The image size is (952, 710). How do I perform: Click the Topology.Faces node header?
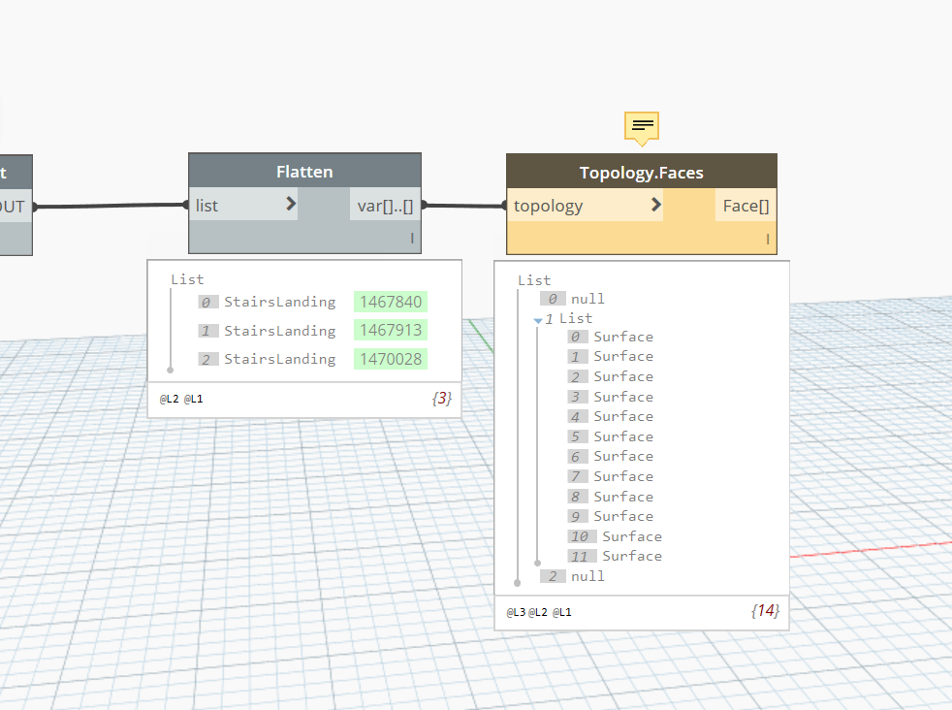[642, 172]
